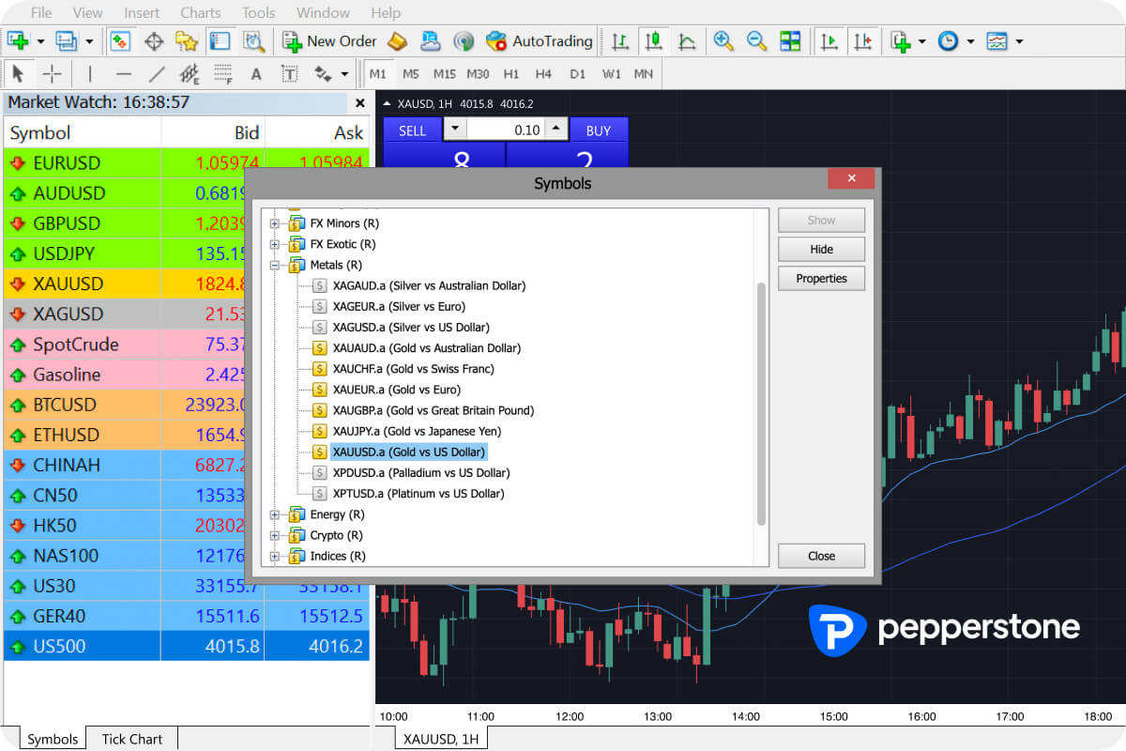The width and height of the screenshot is (1126, 751).
Task: Open the Tick Chart tab
Action: coord(132,739)
